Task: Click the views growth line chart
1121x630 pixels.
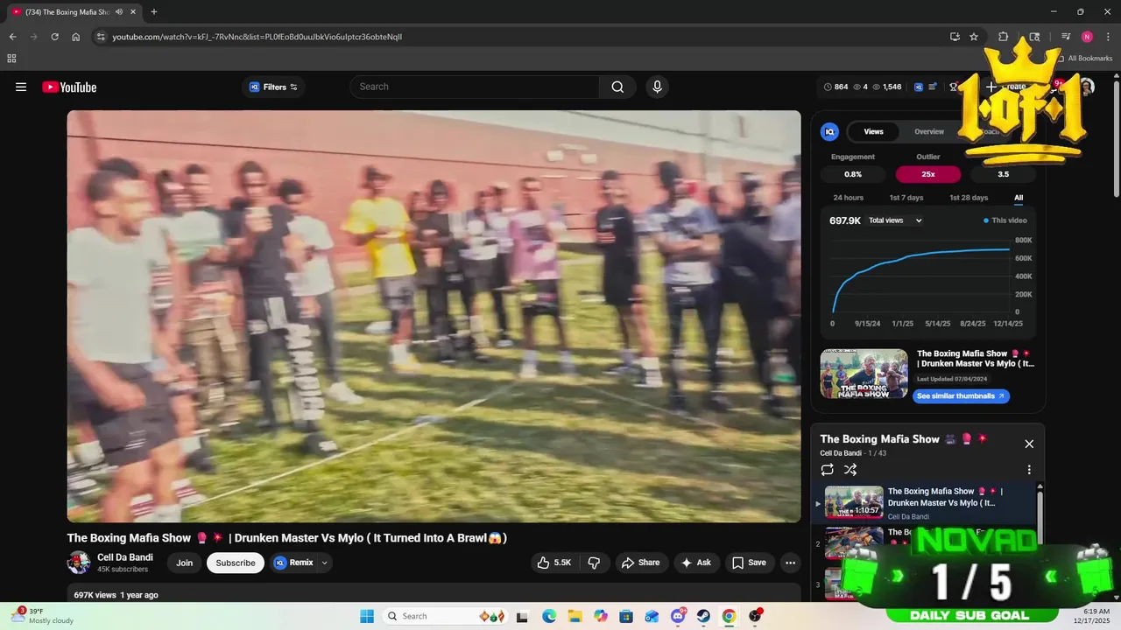Action: point(920,276)
